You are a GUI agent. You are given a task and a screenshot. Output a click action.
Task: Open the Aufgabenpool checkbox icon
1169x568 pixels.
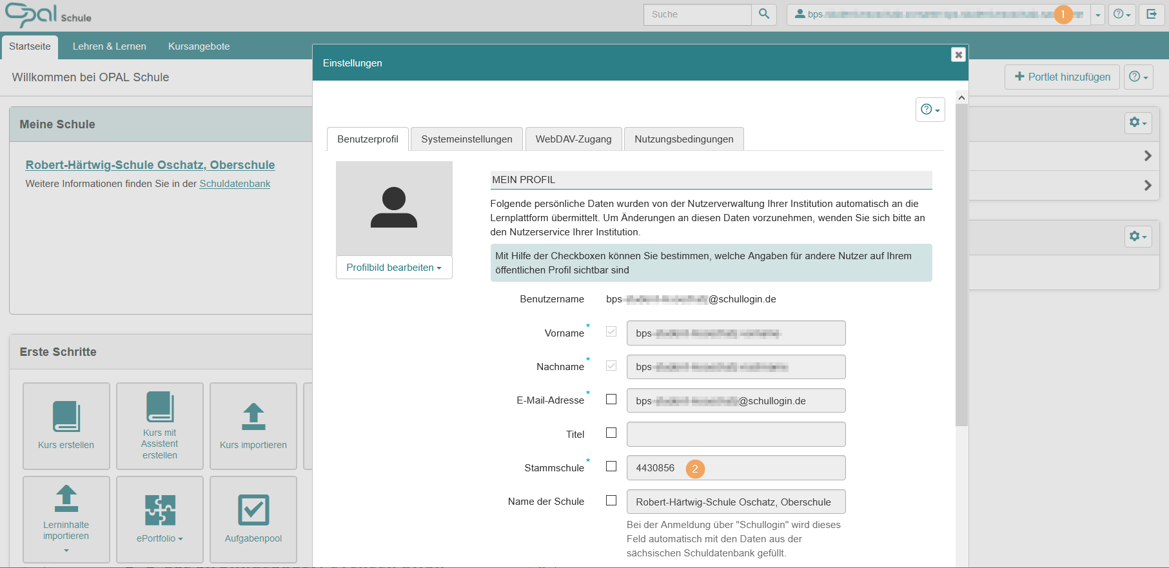pyautogui.click(x=253, y=510)
